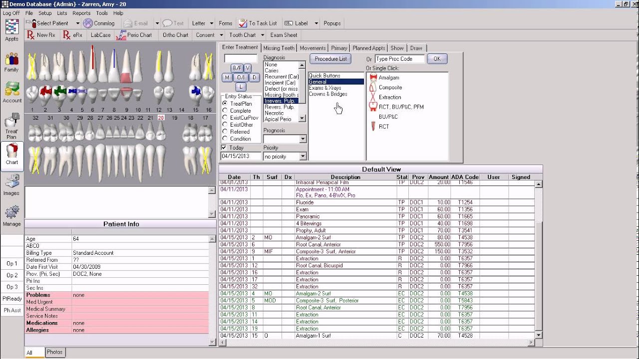Open the Setup menu
The image size is (639, 359).
pos(45,13)
